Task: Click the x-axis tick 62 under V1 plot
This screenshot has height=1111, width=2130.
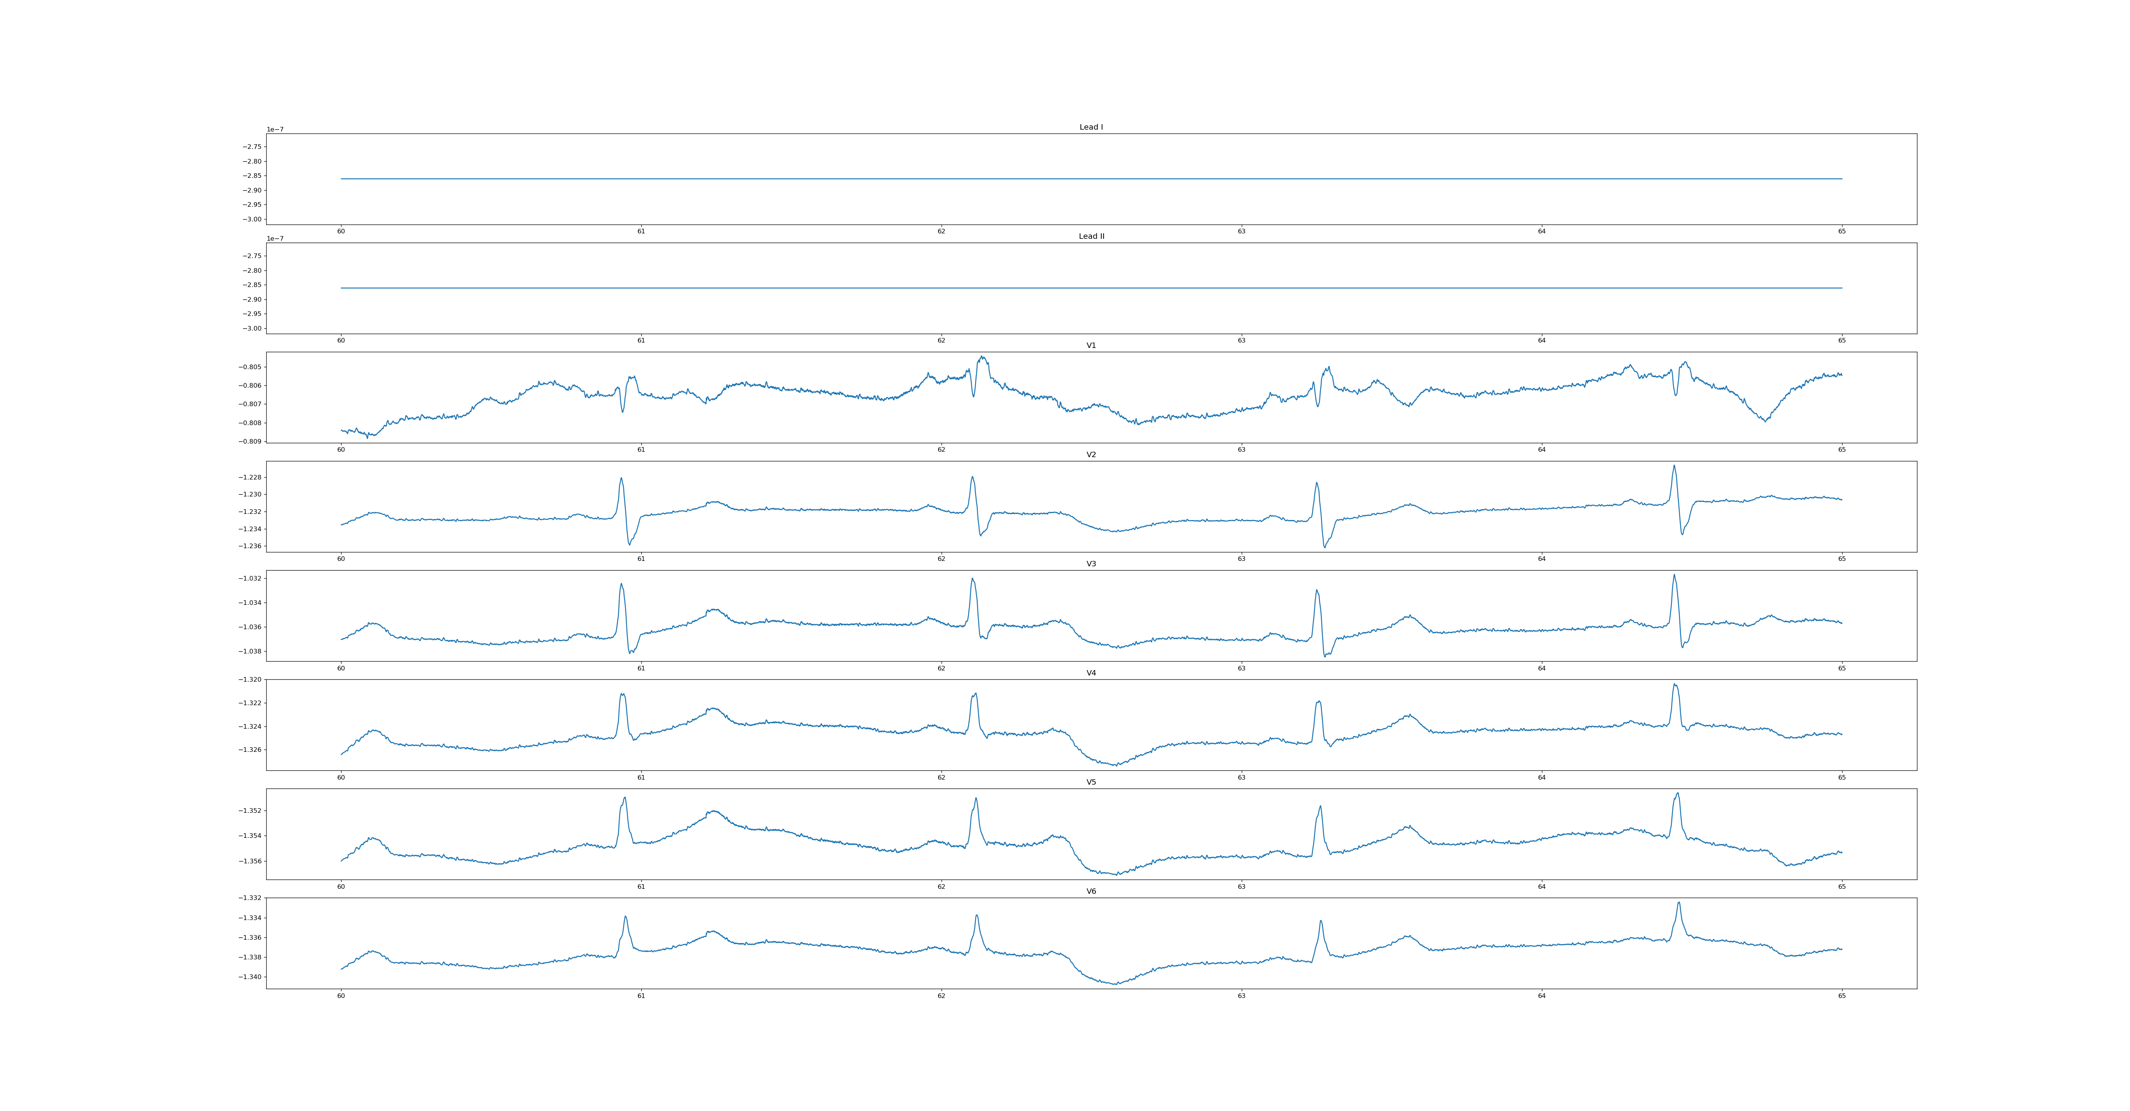Action: (941, 450)
